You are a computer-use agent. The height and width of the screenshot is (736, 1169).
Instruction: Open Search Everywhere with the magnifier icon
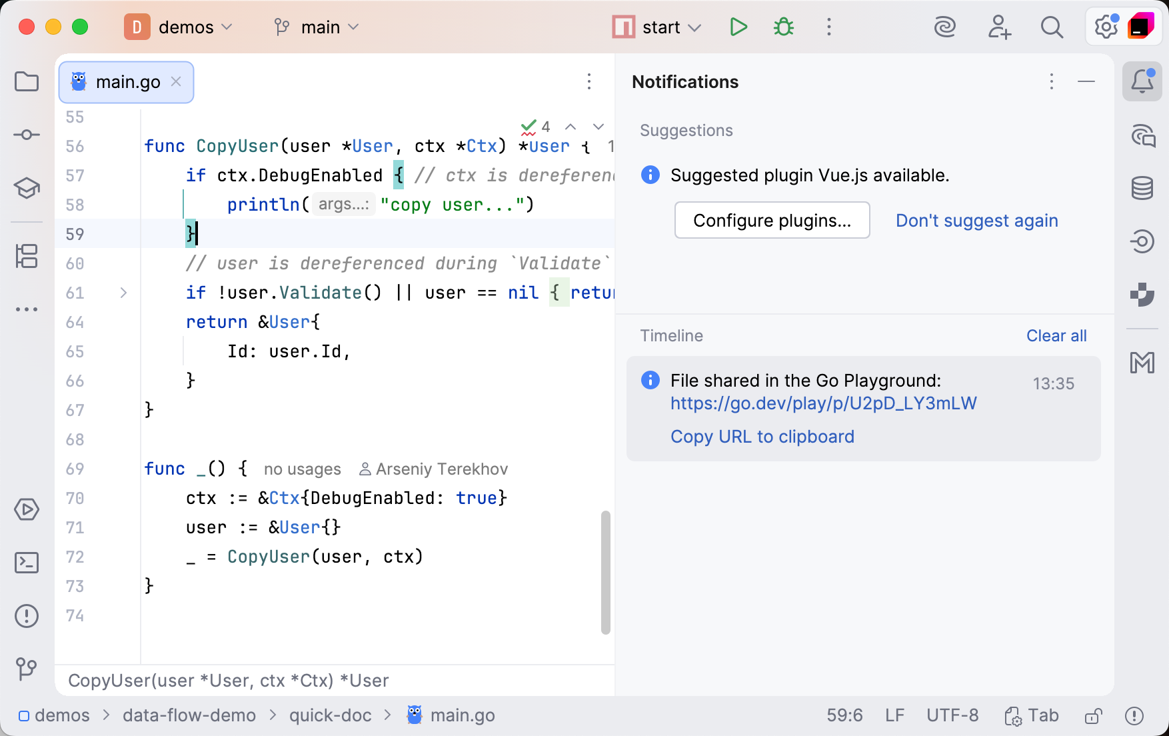coord(1051,27)
